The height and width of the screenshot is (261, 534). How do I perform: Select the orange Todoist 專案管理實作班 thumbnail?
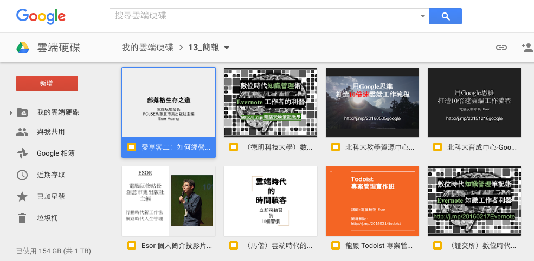pos(372,200)
